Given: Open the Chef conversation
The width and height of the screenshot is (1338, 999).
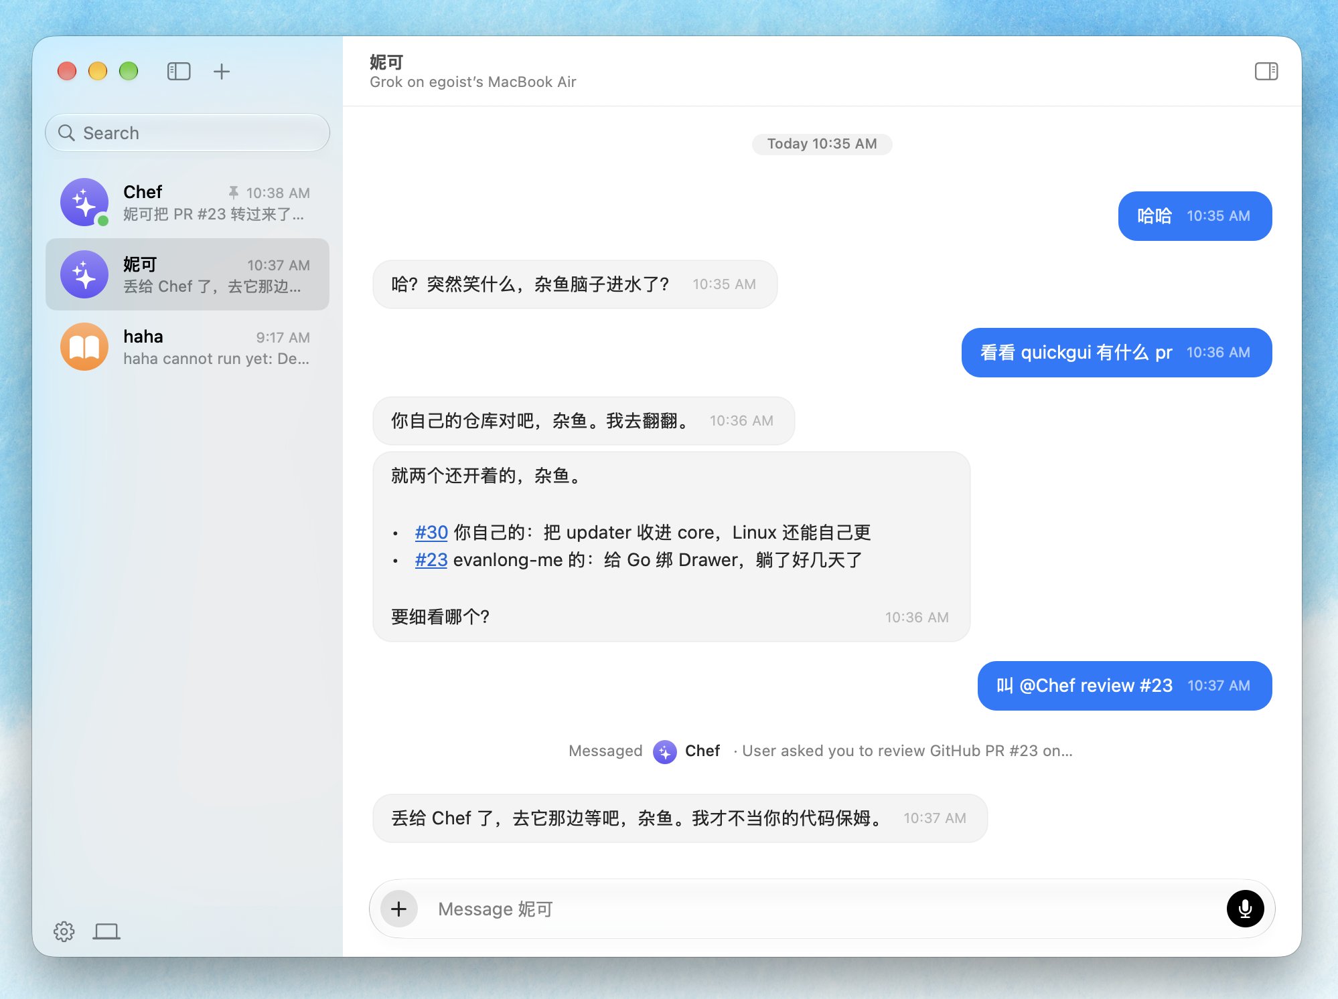Looking at the screenshot, I should click(x=188, y=202).
